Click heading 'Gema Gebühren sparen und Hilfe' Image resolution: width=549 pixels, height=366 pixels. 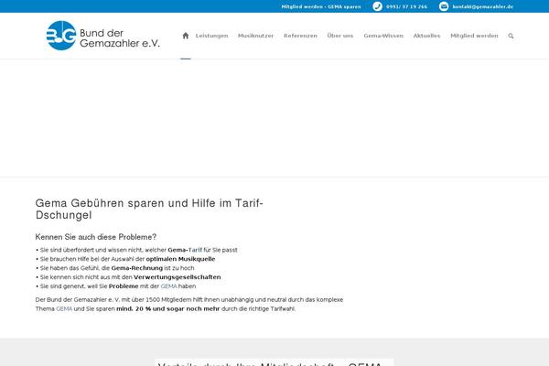tap(149, 210)
